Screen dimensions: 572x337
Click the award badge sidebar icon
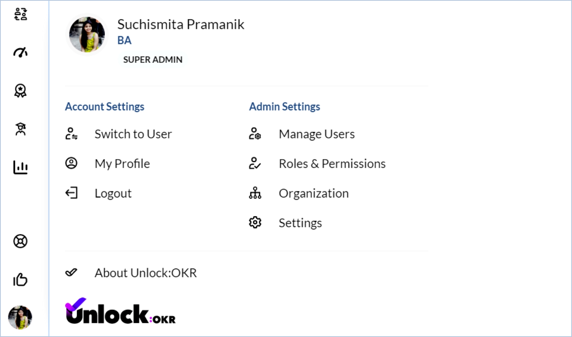click(20, 91)
